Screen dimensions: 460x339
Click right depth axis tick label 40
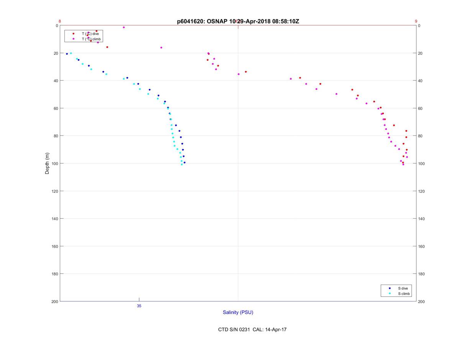tap(421, 81)
